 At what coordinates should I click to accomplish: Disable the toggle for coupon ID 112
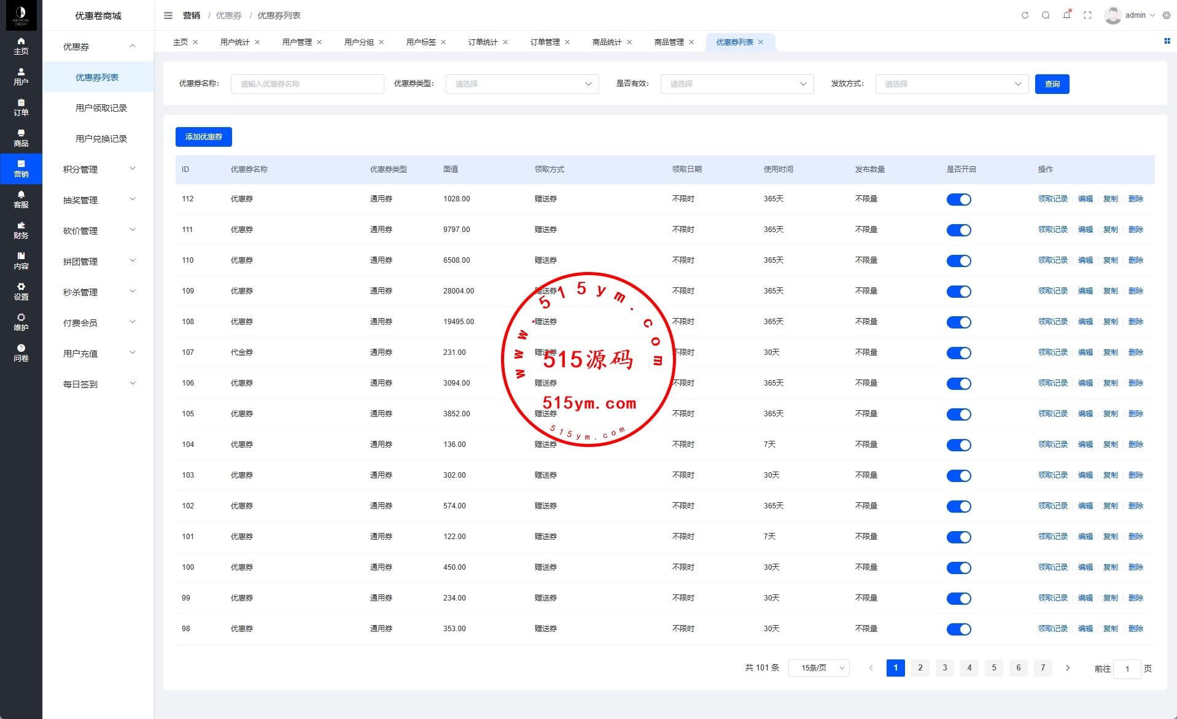coord(958,200)
